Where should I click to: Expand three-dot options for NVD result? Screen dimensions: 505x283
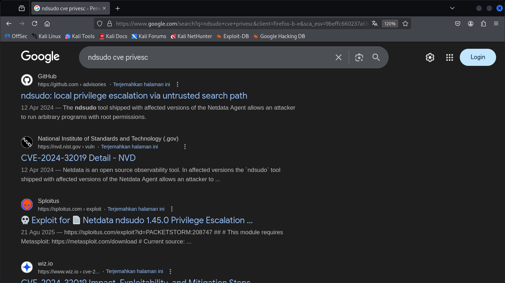click(x=185, y=147)
